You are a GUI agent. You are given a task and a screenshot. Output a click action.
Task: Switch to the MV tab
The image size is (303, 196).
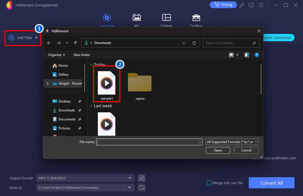point(137,20)
